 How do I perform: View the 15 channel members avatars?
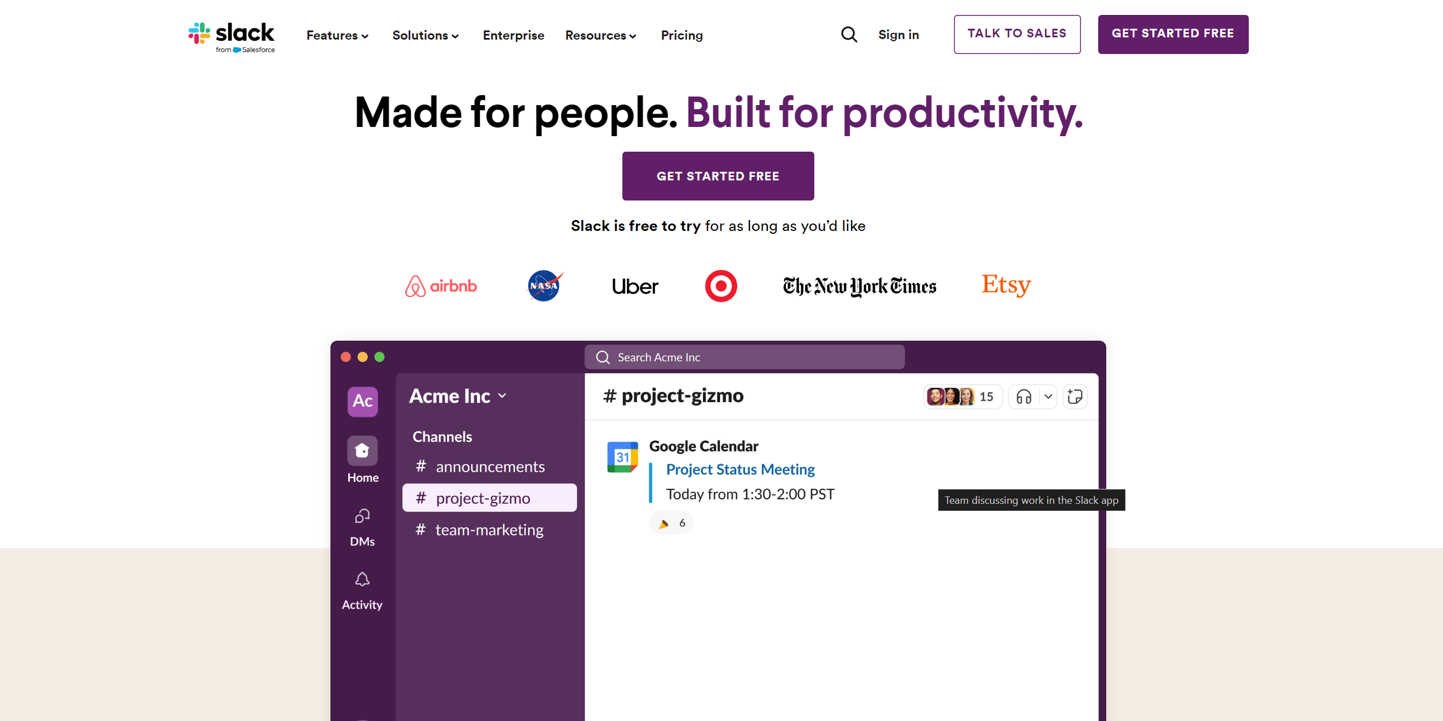click(963, 396)
